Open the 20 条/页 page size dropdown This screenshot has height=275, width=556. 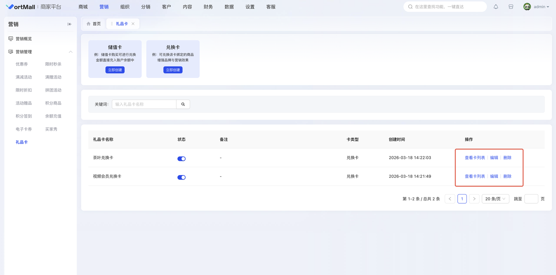click(495, 199)
